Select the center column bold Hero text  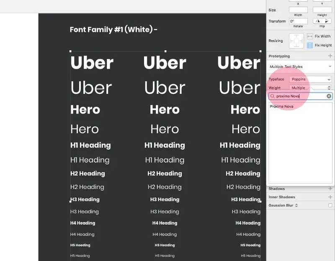(x=165, y=109)
